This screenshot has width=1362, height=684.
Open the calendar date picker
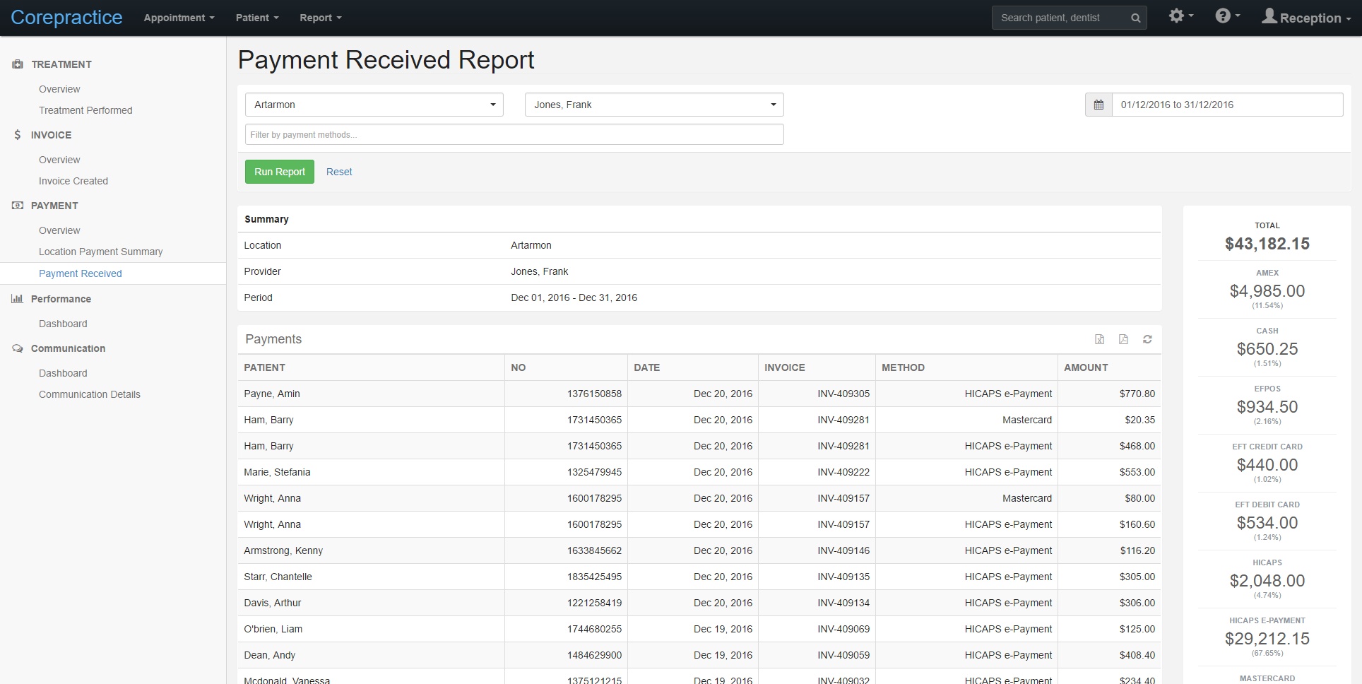click(x=1099, y=104)
